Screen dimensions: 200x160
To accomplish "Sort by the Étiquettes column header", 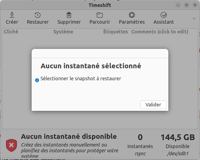I will point(116,32).
